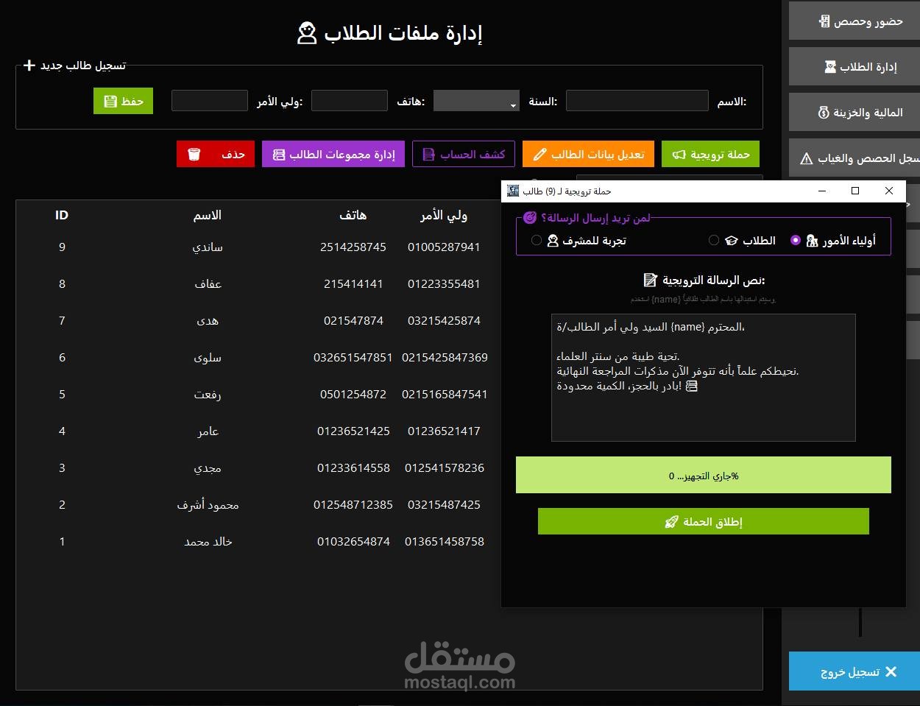920x706 pixels.
Task: Open the السنة dropdown menu
Action: [x=475, y=101]
